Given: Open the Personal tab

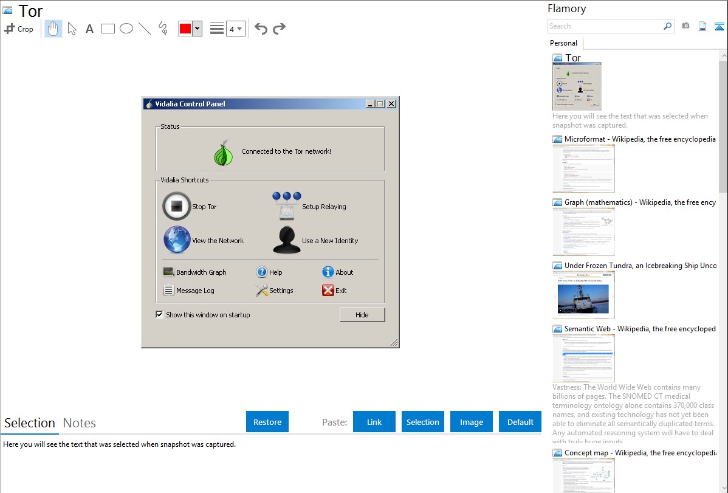Looking at the screenshot, I should pos(564,43).
